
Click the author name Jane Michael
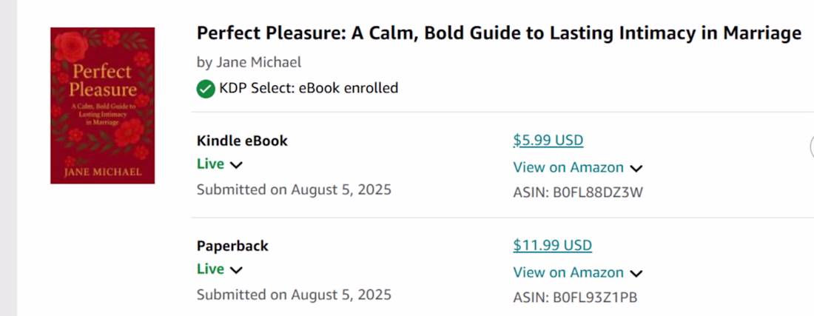(258, 62)
